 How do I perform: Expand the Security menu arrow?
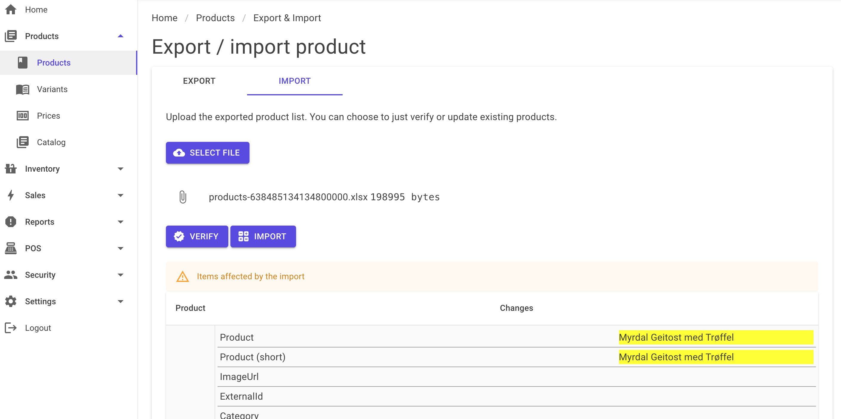121,274
